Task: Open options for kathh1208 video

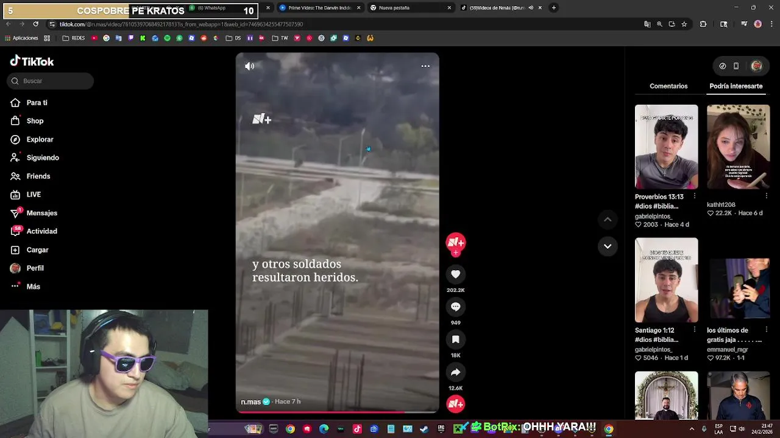Action: [x=766, y=196]
